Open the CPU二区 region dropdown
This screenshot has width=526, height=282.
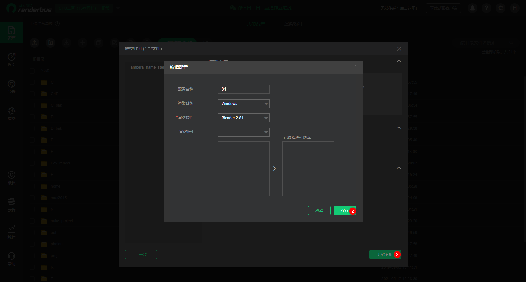coord(87,8)
